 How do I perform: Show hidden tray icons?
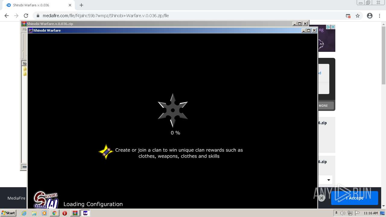(x=336, y=213)
